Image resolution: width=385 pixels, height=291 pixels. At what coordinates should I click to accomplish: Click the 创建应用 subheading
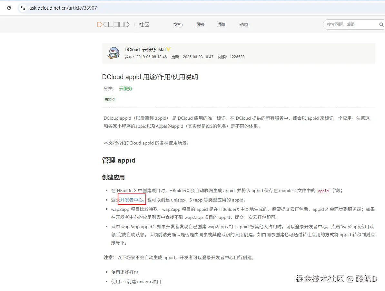pos(113,177)
